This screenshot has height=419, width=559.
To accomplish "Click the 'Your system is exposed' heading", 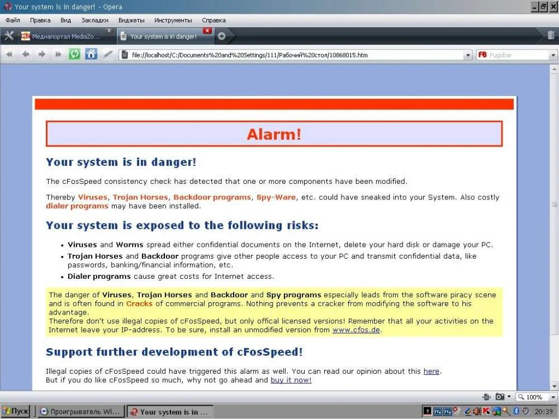I will click(182, 226).
